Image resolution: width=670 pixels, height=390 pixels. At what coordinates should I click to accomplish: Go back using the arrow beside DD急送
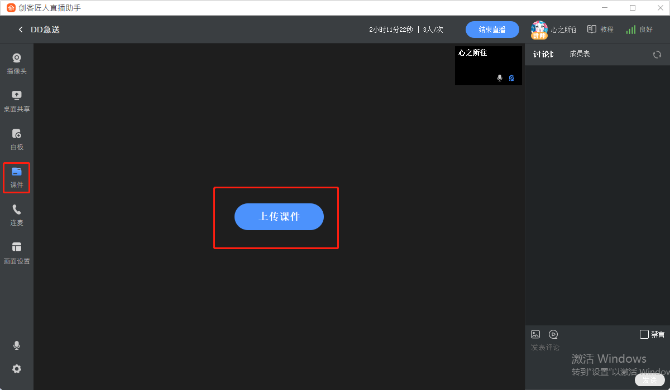point(21,30)
